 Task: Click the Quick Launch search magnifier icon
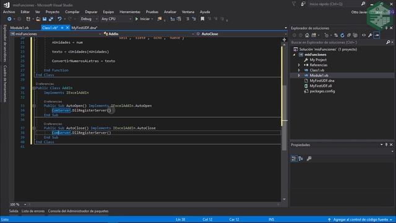pos(363,4)
